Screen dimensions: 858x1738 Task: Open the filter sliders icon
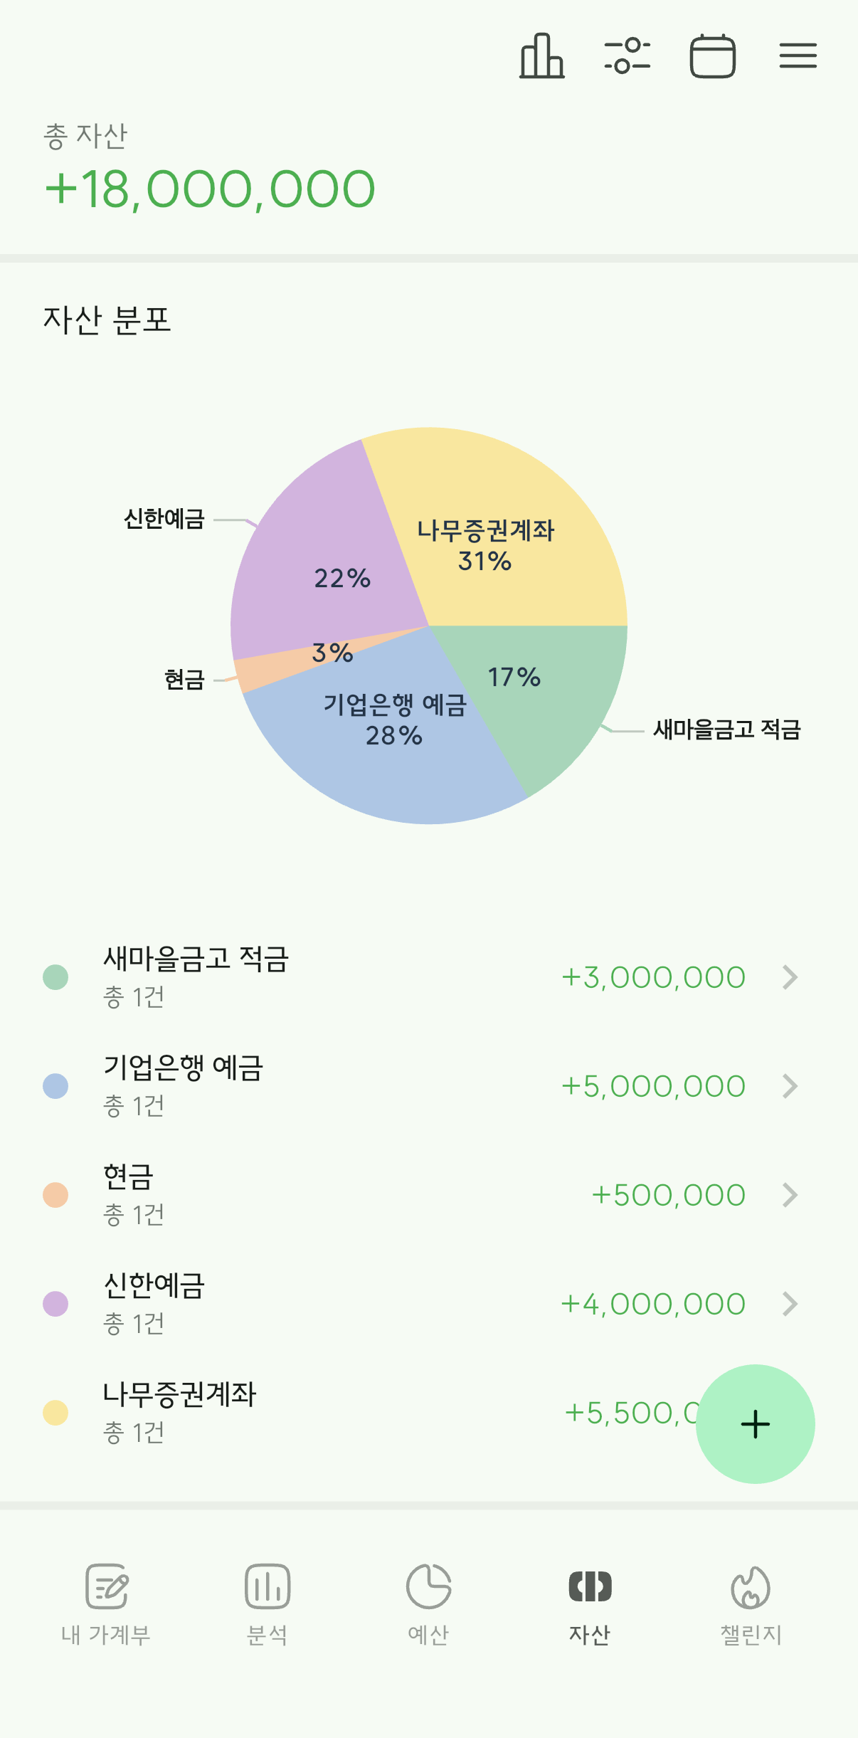[627, 56]
